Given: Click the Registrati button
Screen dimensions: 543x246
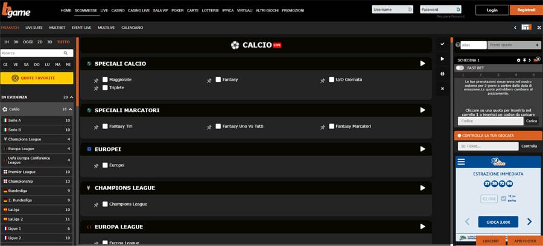Looking at the screenshot, I should [x=526, y=10].
